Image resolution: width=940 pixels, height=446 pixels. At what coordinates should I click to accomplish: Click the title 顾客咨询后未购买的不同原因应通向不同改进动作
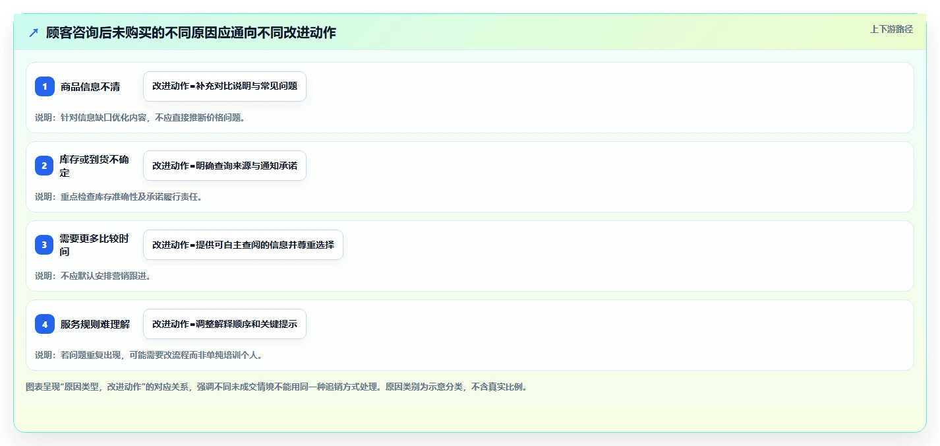tap(191, 32)
